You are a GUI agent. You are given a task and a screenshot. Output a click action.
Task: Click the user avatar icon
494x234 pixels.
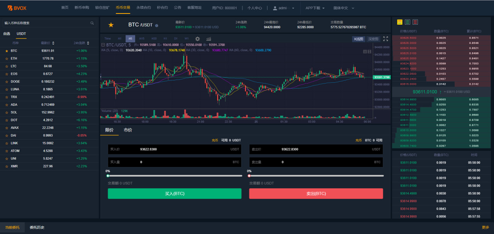pos(275,8)
